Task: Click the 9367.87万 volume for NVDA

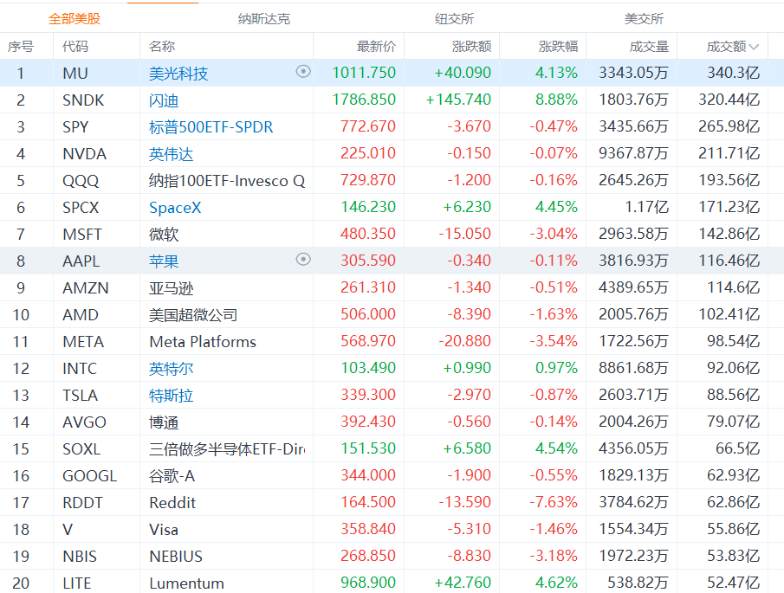Action: (x=633, y=153)
